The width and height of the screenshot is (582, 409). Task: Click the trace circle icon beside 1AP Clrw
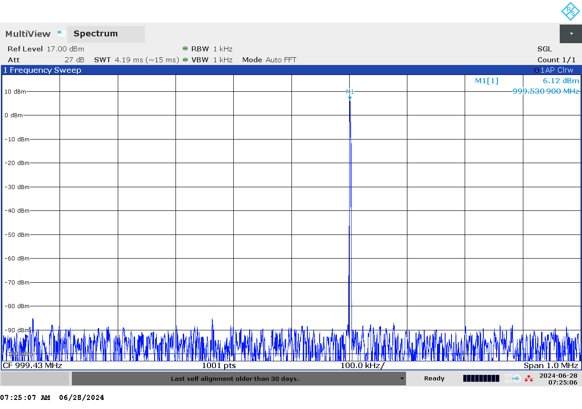[537, 70]
